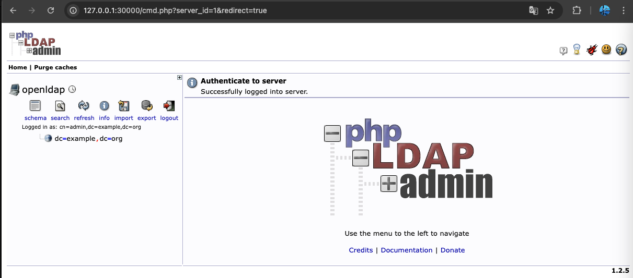The image size is (633, 278).
Task: Click the lightbulb feature request icon
Action: pos(577,50)
